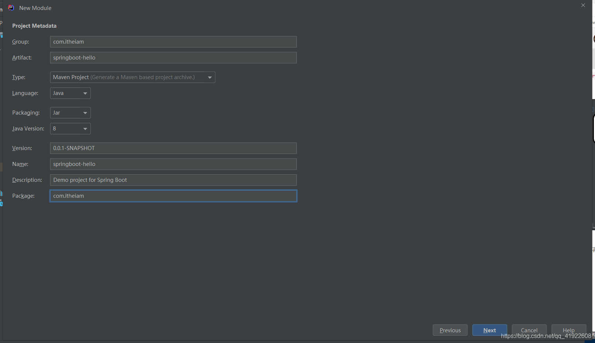595x343 pixels.
Task: Click the Name label
Action: pos(20,164)
